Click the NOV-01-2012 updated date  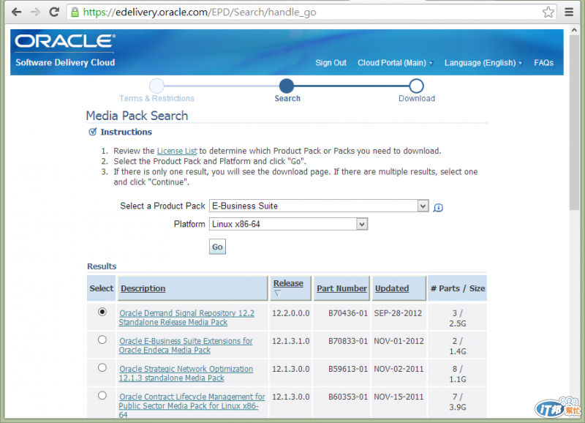399,341
